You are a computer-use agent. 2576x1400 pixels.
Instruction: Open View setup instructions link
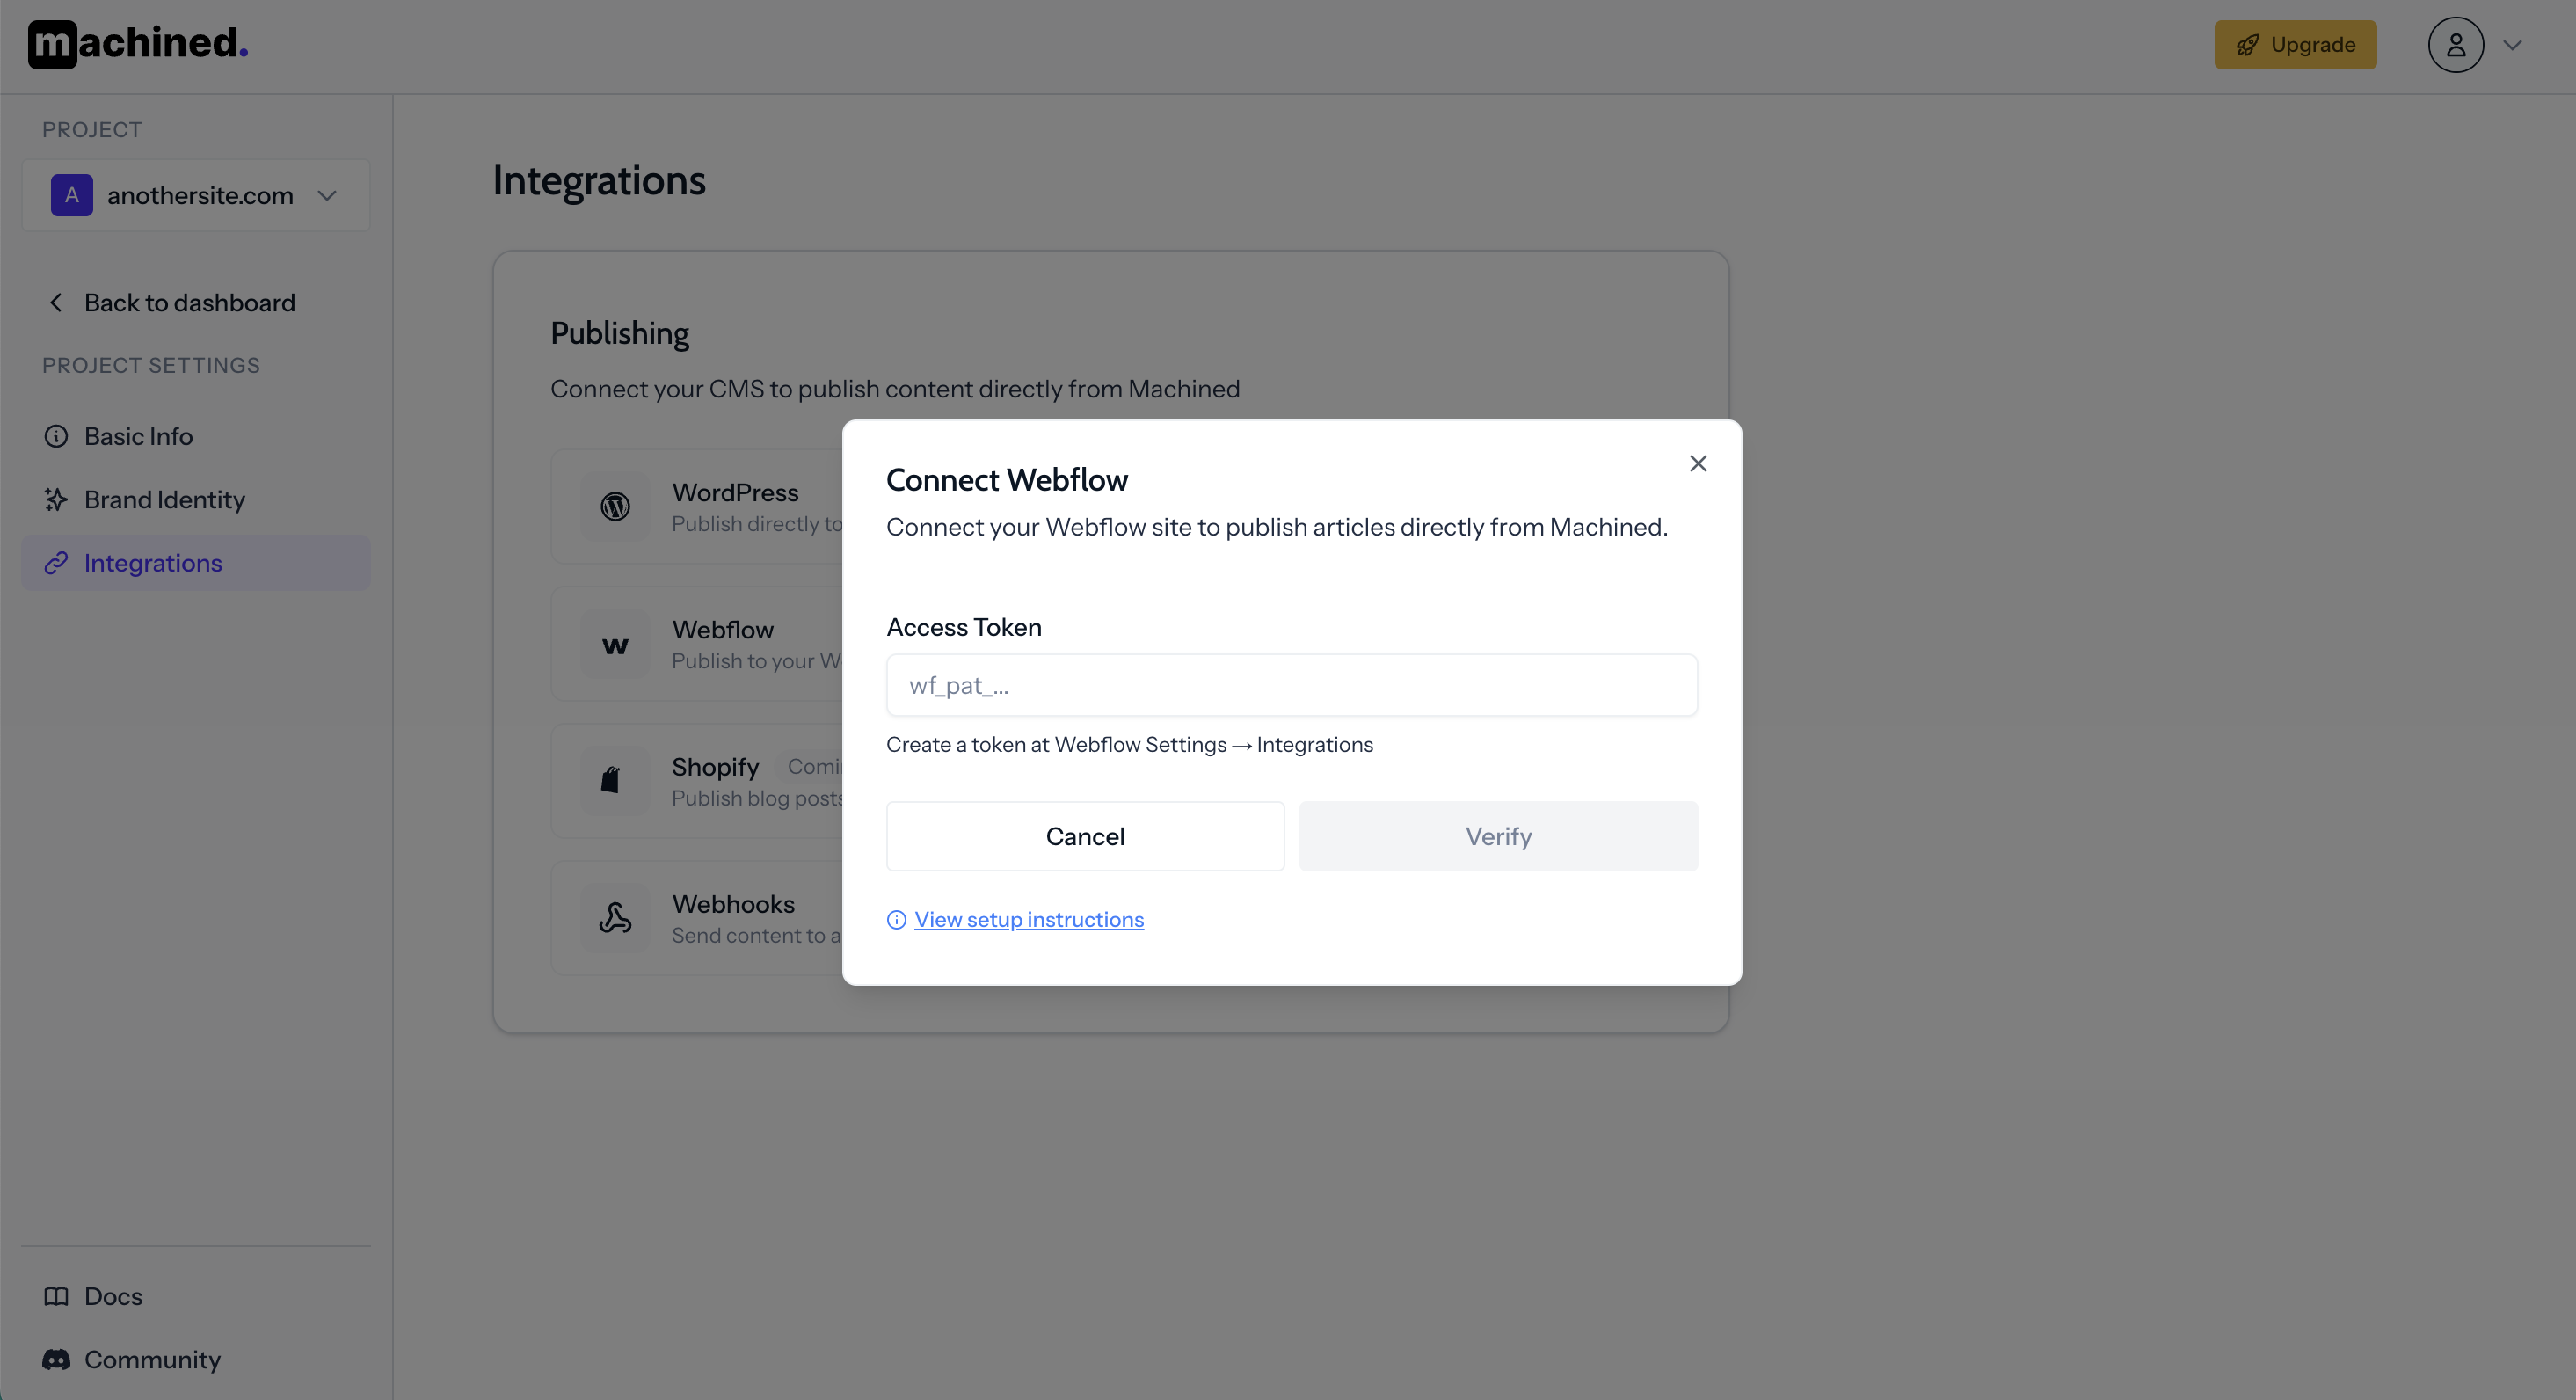click(1029, 919)
